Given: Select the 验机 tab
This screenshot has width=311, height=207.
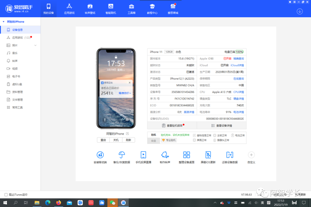Looking at the screenshot, I should coord(153,135).
